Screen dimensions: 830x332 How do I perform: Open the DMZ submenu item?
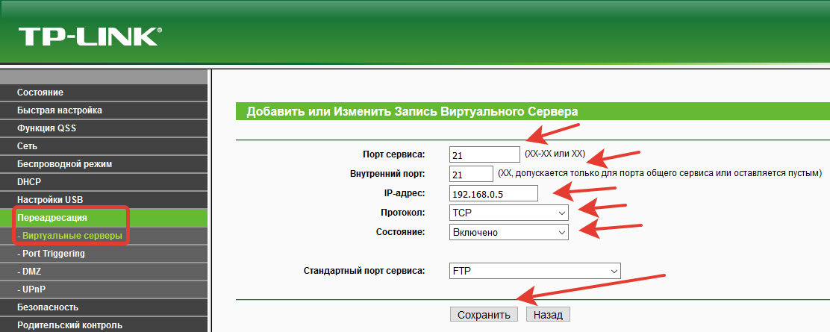pyautogui.click(x=31, y=272)
